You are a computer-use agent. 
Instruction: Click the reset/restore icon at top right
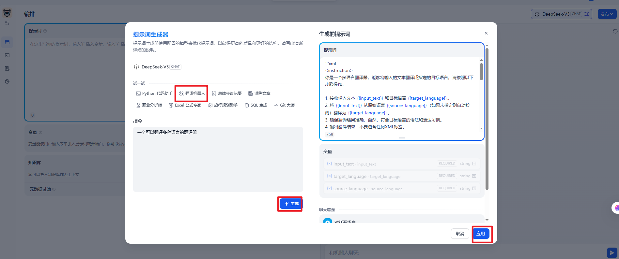[615, 31]
